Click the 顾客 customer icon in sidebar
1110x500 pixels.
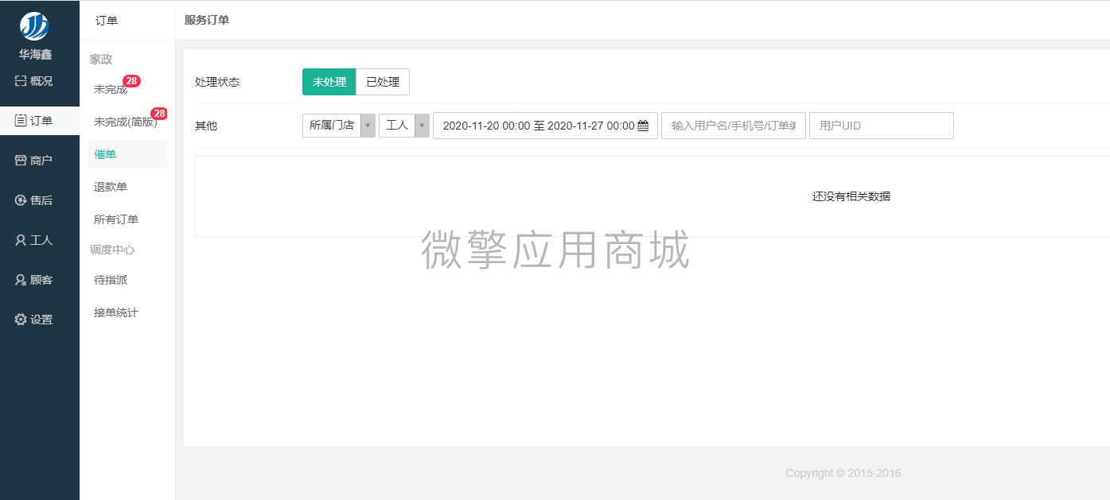pyautogui.click(x=21, y=280)
